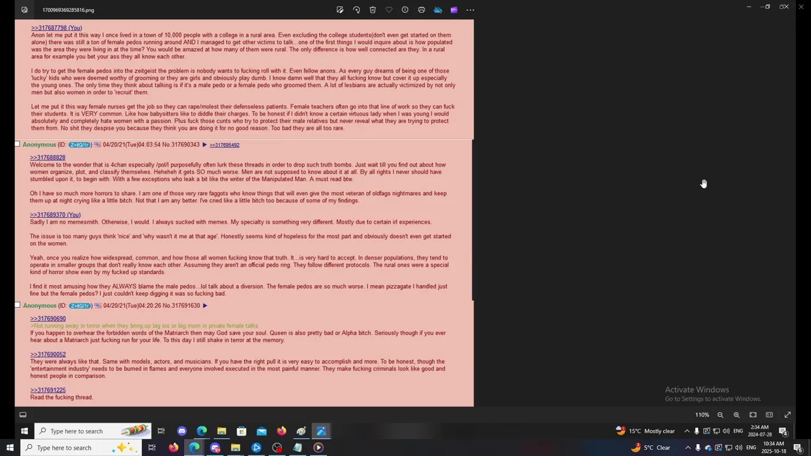Image resolution: width=811 pixels, height=456 pixels.
Task: Follow the quote link >>317690052
Action: [x=48, y=355]
